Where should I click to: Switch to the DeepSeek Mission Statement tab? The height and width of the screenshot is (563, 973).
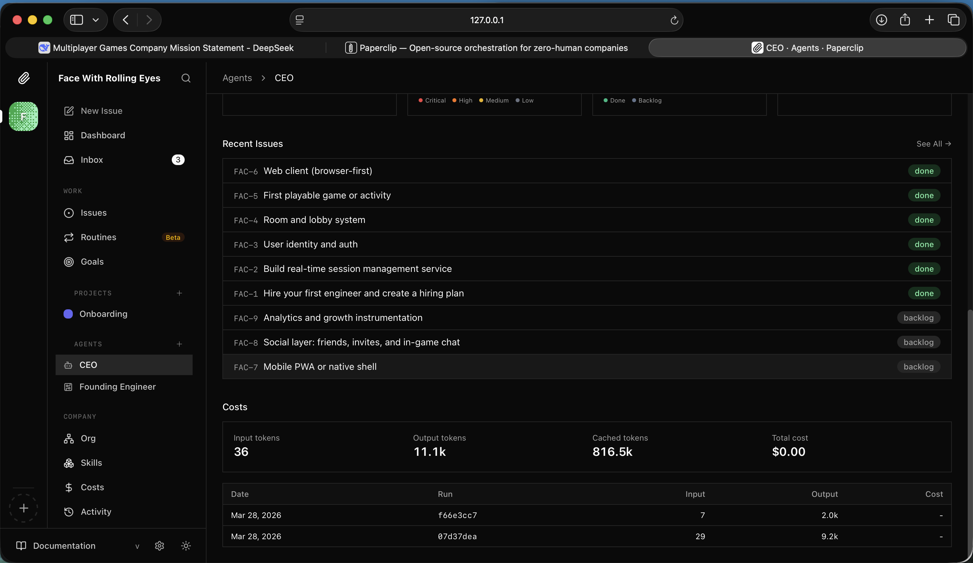coord(166,48)
